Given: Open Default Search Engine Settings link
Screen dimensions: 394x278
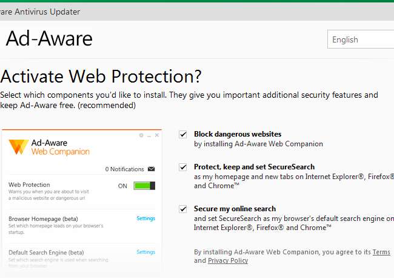Looking at the screenshot, I should click(145, 252).
